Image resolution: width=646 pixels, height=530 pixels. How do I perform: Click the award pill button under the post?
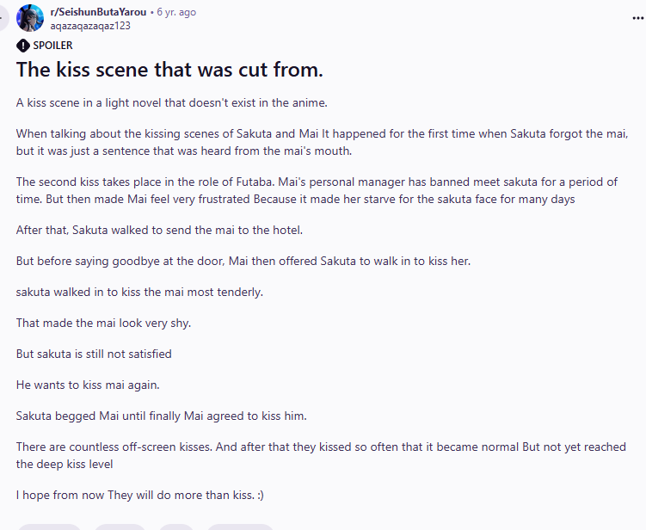[176, 527]
